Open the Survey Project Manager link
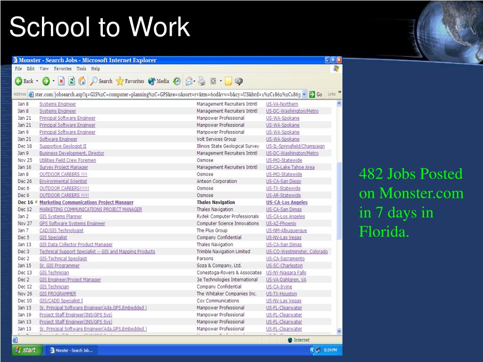 point(64,167)
